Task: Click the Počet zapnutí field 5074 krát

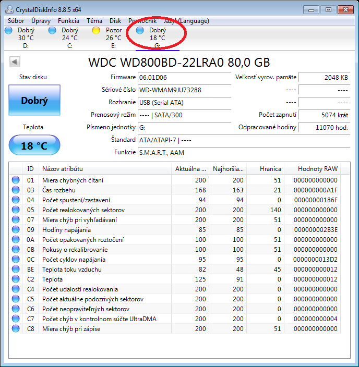Action: [325, 115]
